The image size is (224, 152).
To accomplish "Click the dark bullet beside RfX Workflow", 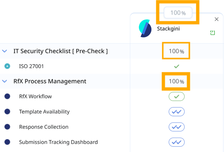I will click(7, 96).
